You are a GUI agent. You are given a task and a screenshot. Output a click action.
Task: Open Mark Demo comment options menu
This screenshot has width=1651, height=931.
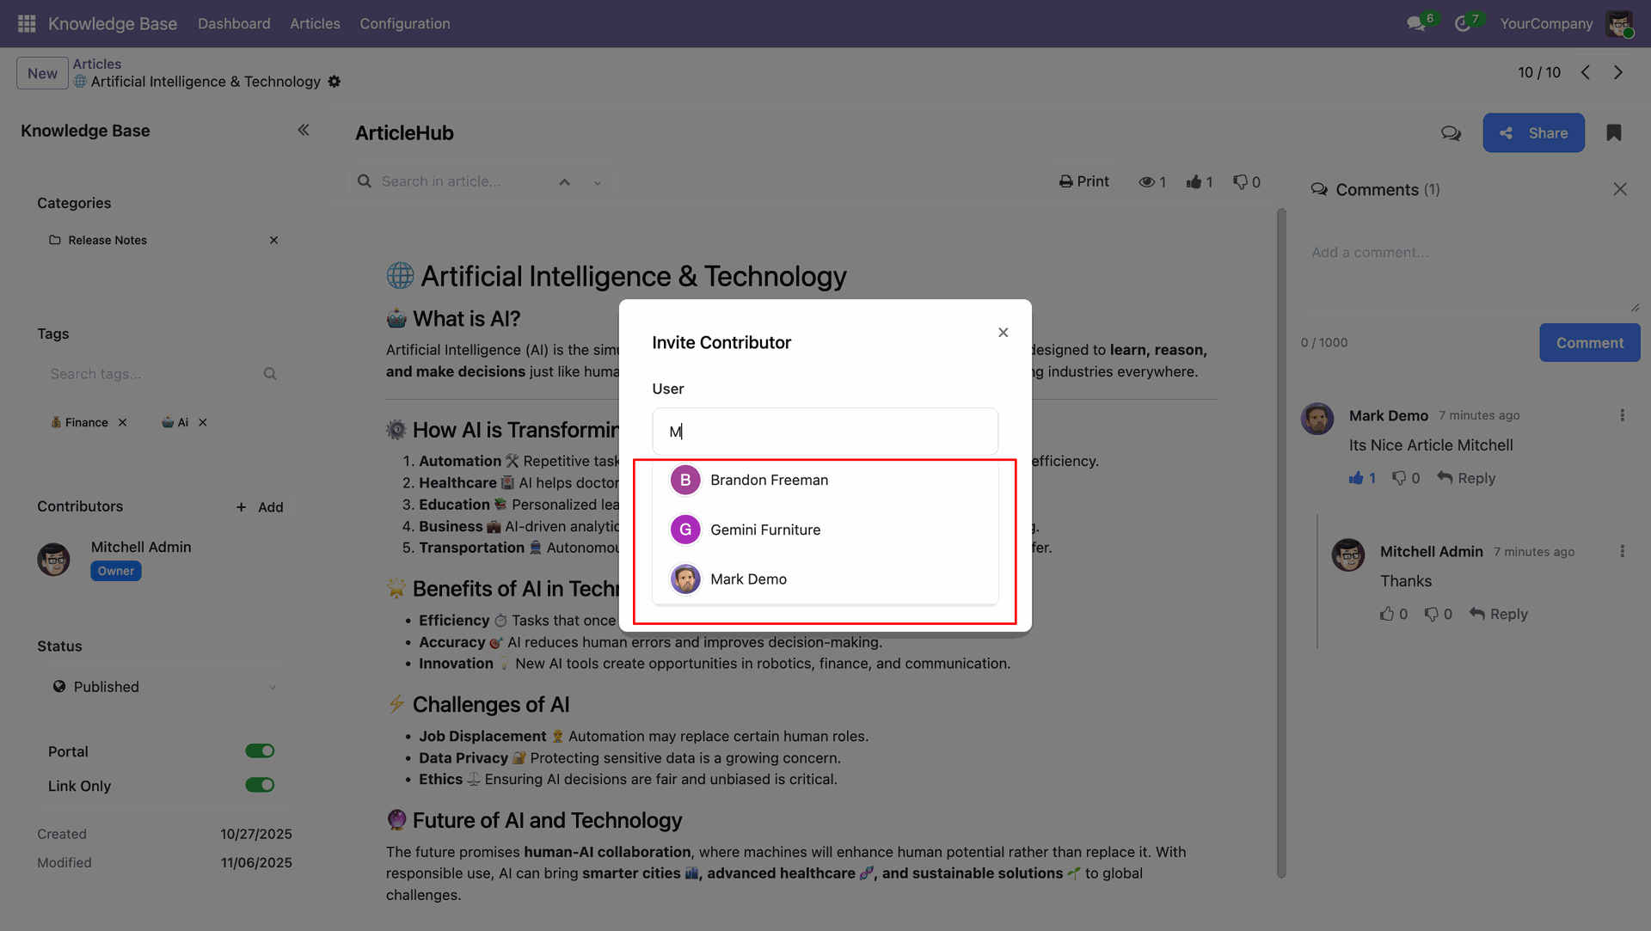(x=1622, y=415)
